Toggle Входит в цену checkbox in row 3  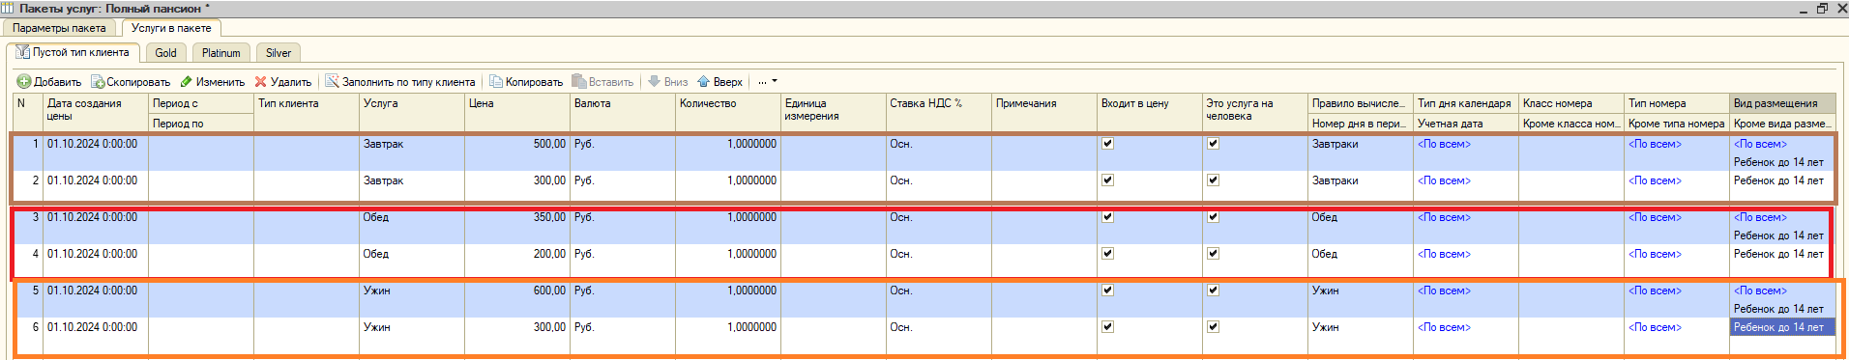click(1108, 217)
